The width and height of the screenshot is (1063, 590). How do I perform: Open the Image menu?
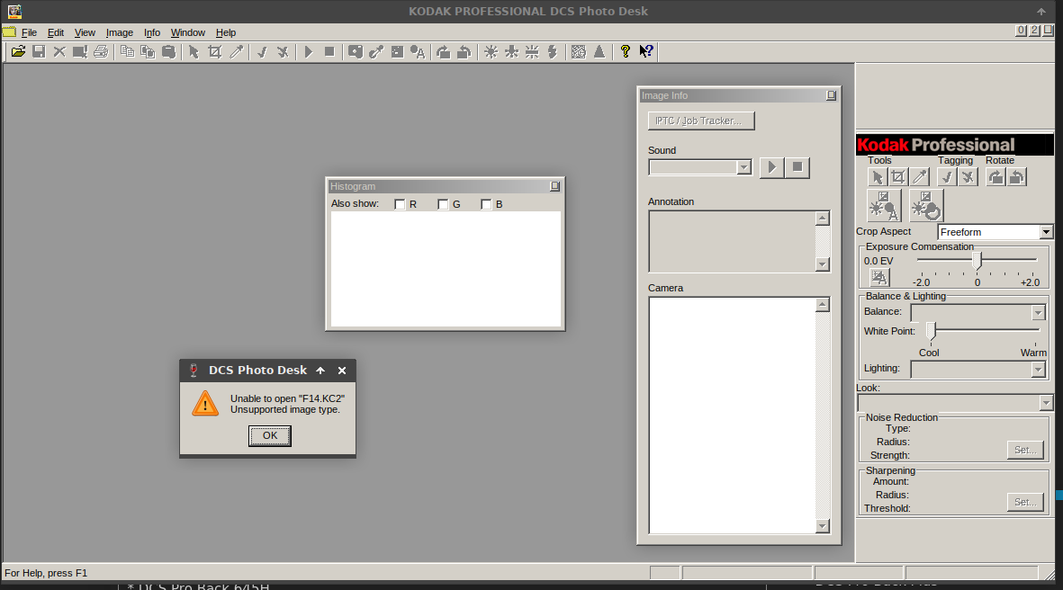point(120,32)
